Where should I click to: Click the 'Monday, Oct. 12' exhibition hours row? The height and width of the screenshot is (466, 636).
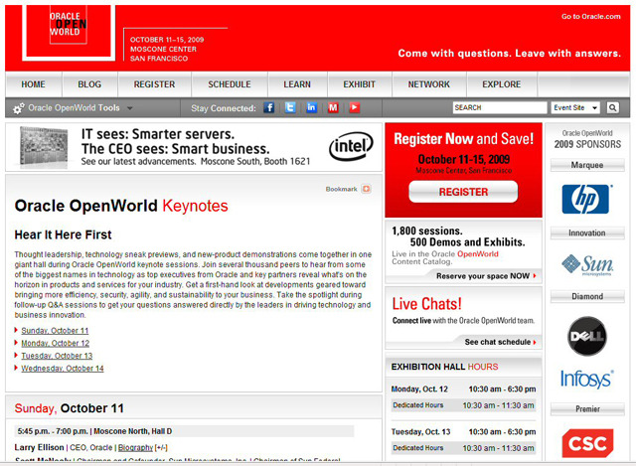click(x=463, y=388)
